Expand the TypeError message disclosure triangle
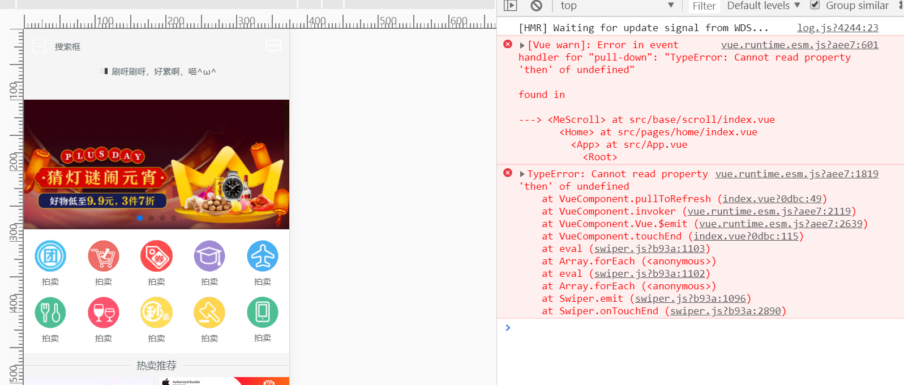The width and height of the screenshot is (904, 385). [x=522, y=174]
